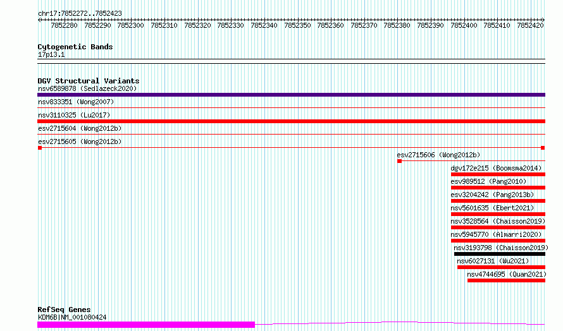This screenshot has width=563, height=331.
Task: Open gene label KDM6B|NM_001080424
Action: pos(72,317)
